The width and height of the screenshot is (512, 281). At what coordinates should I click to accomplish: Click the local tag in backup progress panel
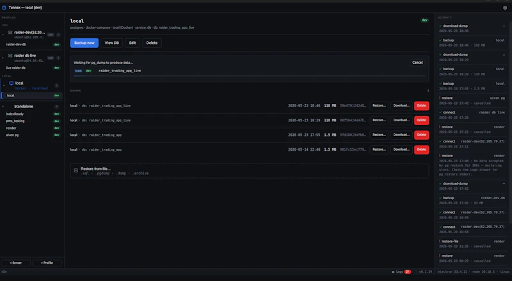78,71
